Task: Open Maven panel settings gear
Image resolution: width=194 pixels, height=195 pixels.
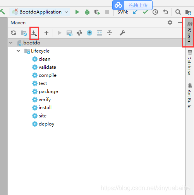Action: [x=170, y=22]
